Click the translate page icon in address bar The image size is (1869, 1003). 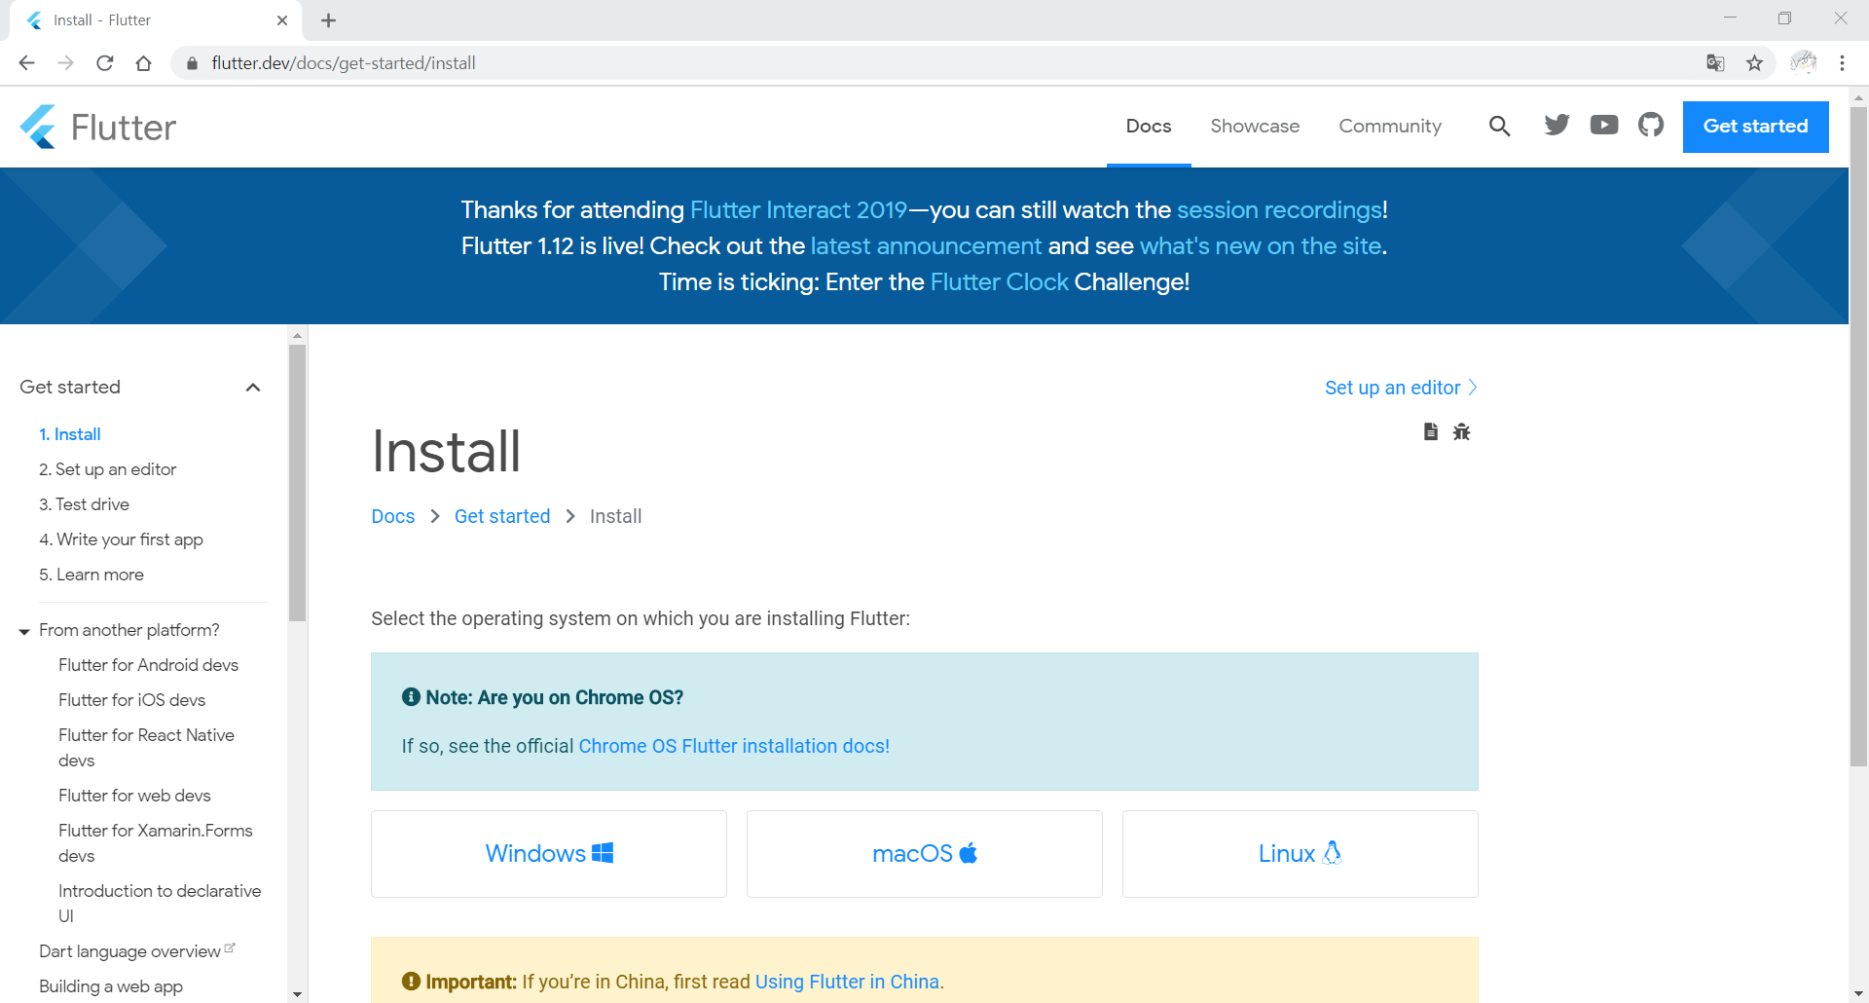(1715, 63)
